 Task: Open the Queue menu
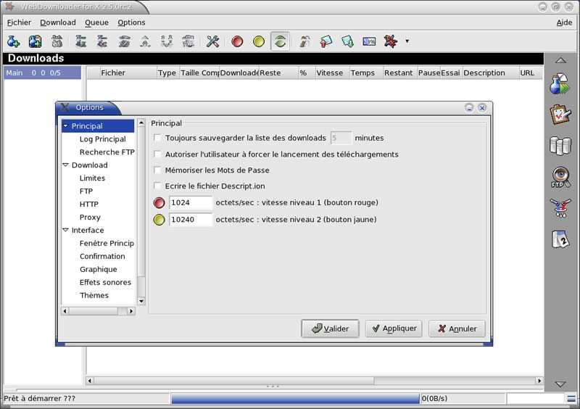[x=97, y=22]
